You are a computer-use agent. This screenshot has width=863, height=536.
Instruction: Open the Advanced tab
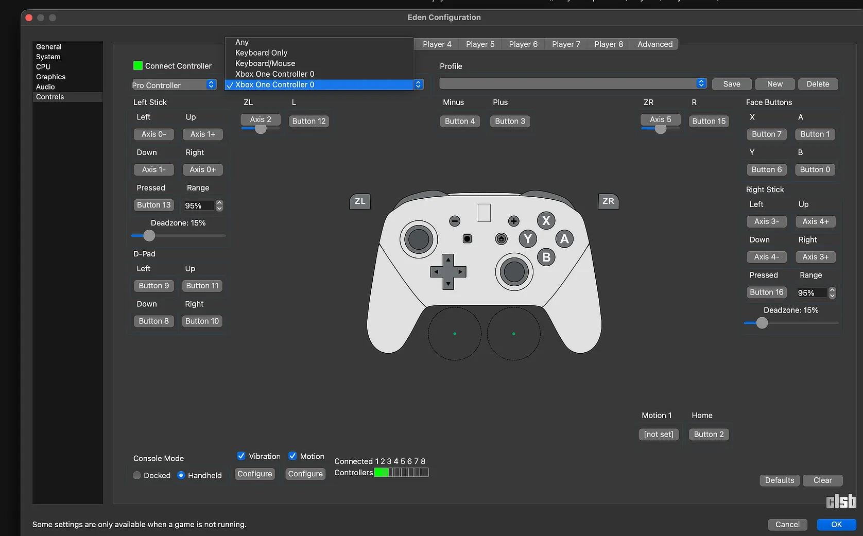tap(654, 44)
